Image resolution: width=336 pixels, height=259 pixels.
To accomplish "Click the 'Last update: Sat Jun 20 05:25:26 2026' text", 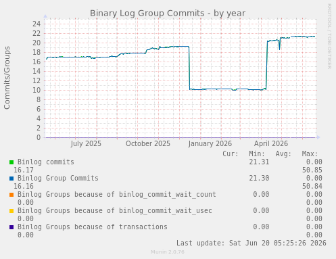I will 251,243.
